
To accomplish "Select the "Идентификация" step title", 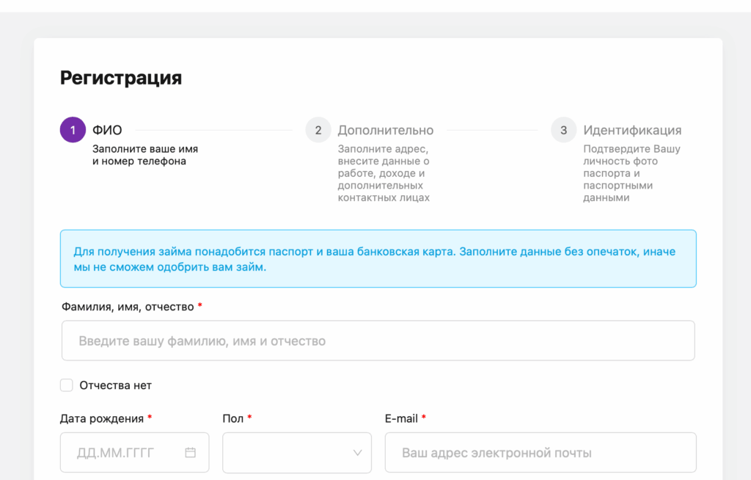I will click(632, 130).
